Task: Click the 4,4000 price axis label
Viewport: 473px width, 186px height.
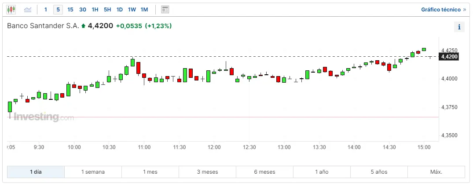Action: click(449, 79)
